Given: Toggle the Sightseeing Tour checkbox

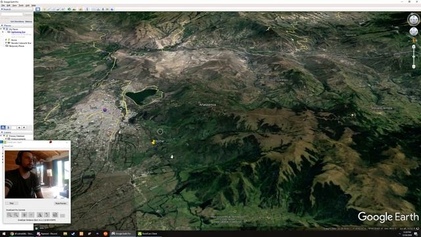Looking at the screenshot, I should (6, 32).
